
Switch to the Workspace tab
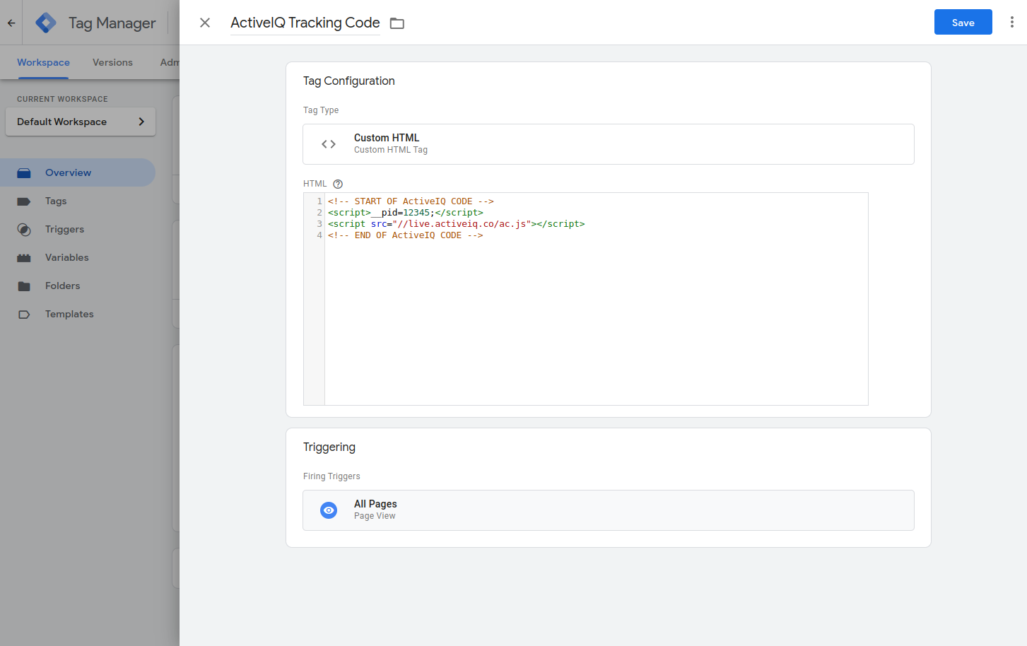pos(43,62)
